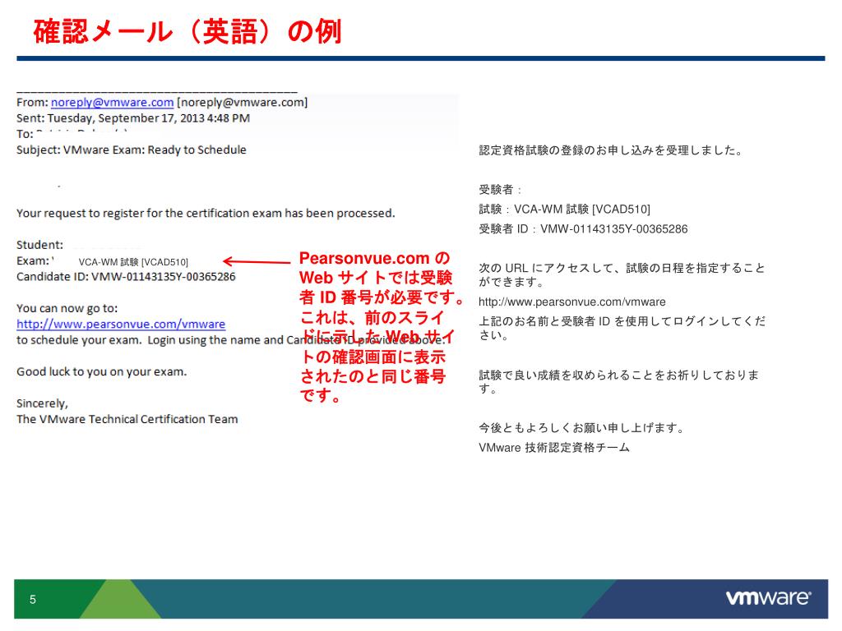Screen dimensions: 842x631
Task: Click the 試験で良い成績を収められること sentence
Action: coord(619,381)
